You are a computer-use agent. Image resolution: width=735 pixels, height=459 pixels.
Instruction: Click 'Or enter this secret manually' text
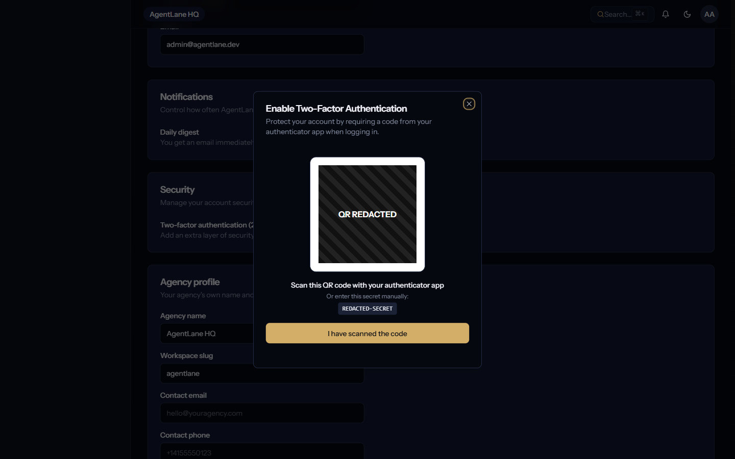click(367, 296)
